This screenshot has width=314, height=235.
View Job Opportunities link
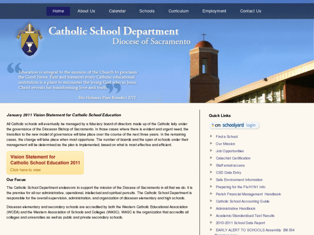pyautogui.click(x=230, y=151)
